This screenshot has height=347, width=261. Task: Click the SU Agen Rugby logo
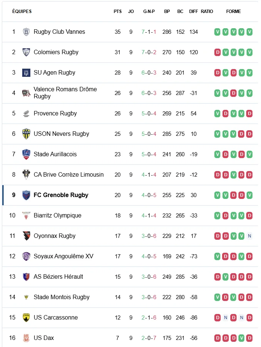pyautogui.click(x=26, y=73)
